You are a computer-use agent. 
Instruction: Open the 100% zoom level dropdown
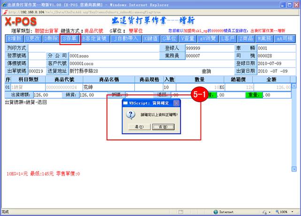click(x=286, y=212)
